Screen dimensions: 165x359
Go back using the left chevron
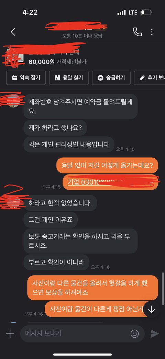pos(13,32)
